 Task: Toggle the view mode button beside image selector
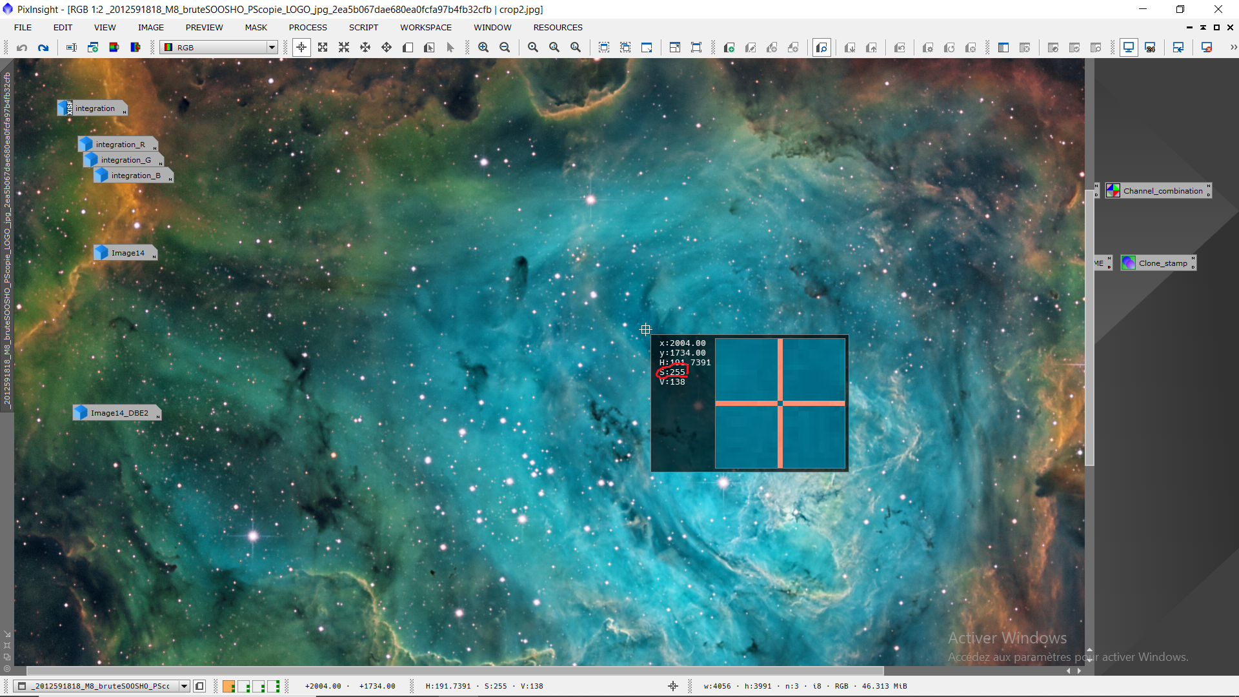click(x=200, y=686)
